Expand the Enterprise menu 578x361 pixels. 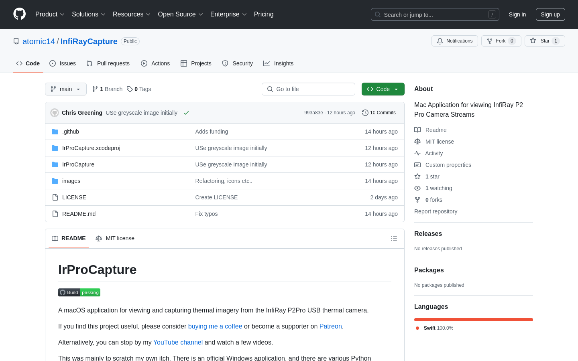tap(228, 14)
